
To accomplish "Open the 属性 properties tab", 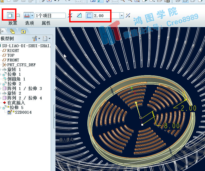I will point(46,23).
